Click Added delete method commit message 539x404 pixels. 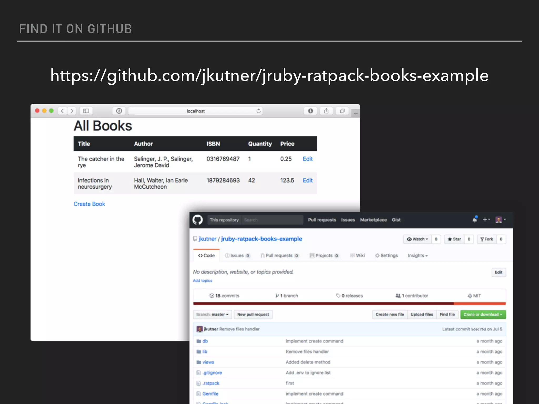(308, 362)
